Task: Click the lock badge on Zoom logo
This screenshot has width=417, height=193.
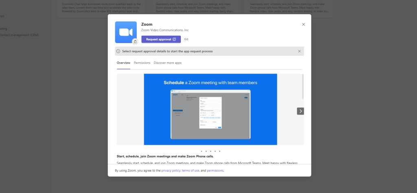Action: tap(135, 41)
